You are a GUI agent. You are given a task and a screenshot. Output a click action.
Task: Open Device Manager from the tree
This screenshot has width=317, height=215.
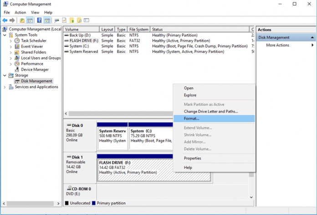pyautogui.click(x=35, y=70)
